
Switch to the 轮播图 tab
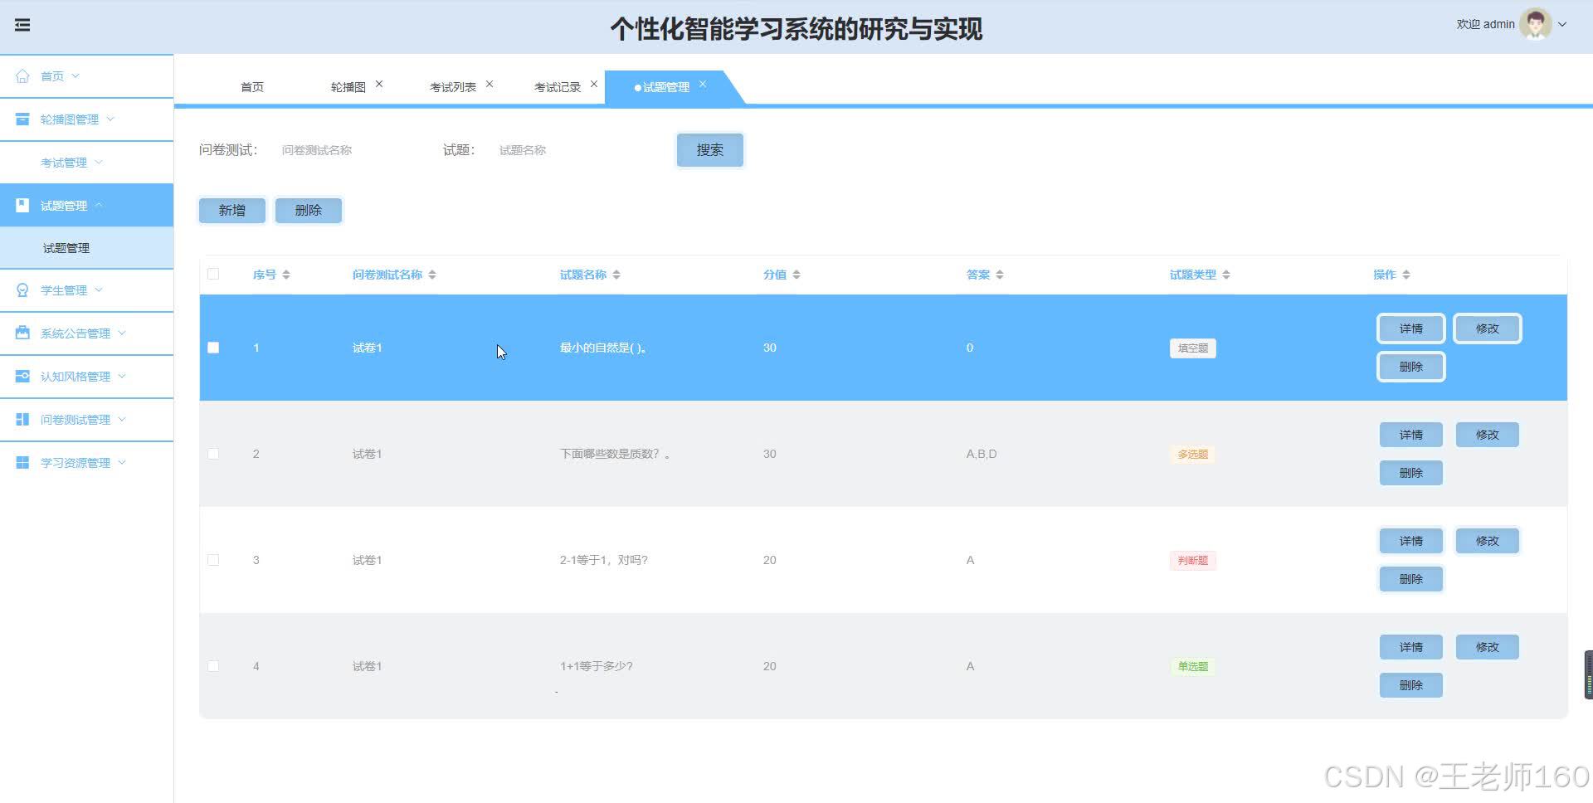348,87
